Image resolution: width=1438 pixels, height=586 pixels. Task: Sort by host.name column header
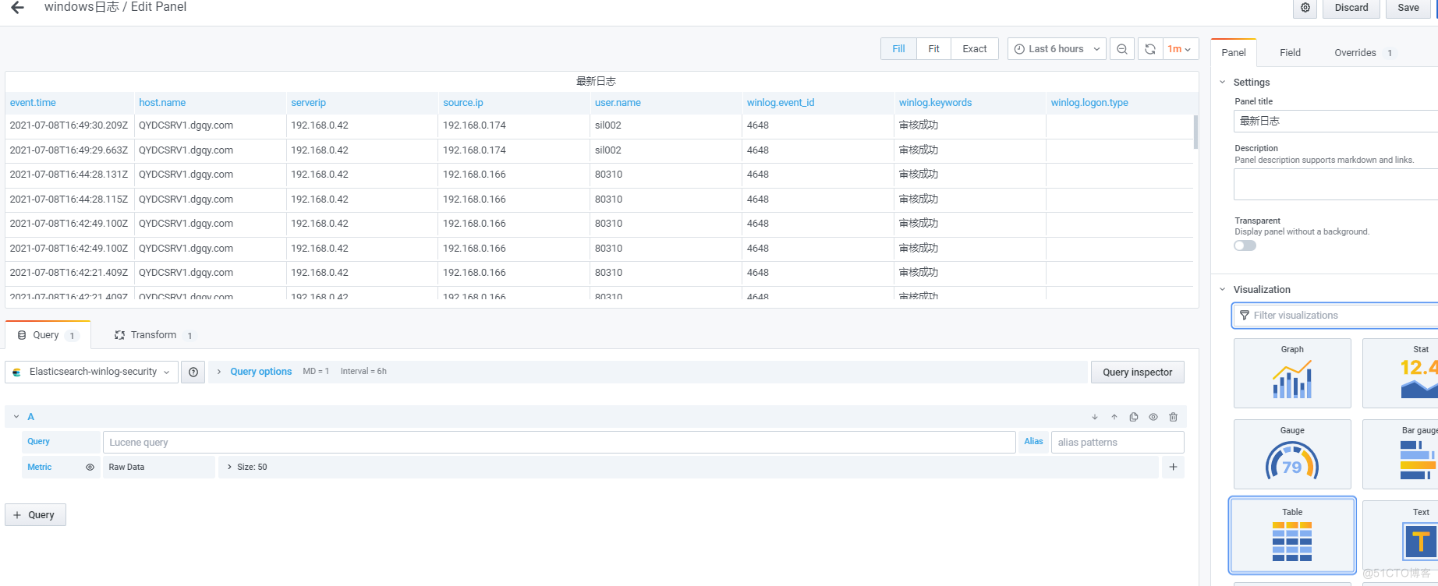[x=162, y=103]
